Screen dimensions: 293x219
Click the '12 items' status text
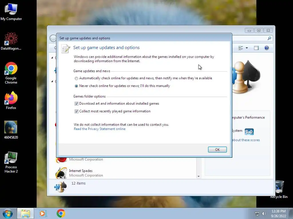(78, 183)
